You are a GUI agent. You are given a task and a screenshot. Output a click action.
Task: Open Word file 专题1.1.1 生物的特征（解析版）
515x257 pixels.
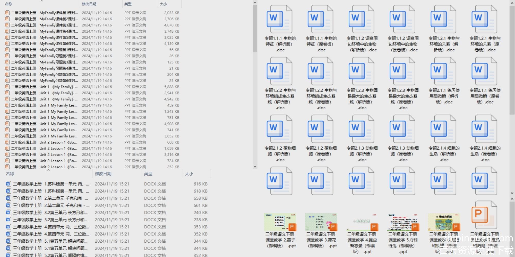pos(280,19)
